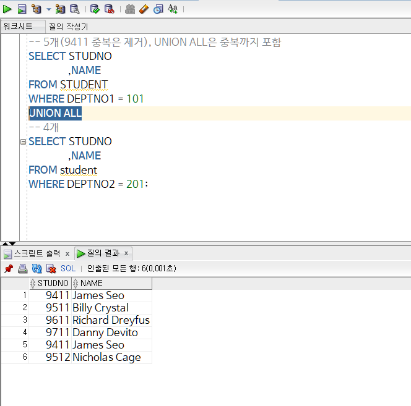Click the SQL Tuning Advisor icon
The height and width of the screenshot is (406, 411).
(75, 9)
